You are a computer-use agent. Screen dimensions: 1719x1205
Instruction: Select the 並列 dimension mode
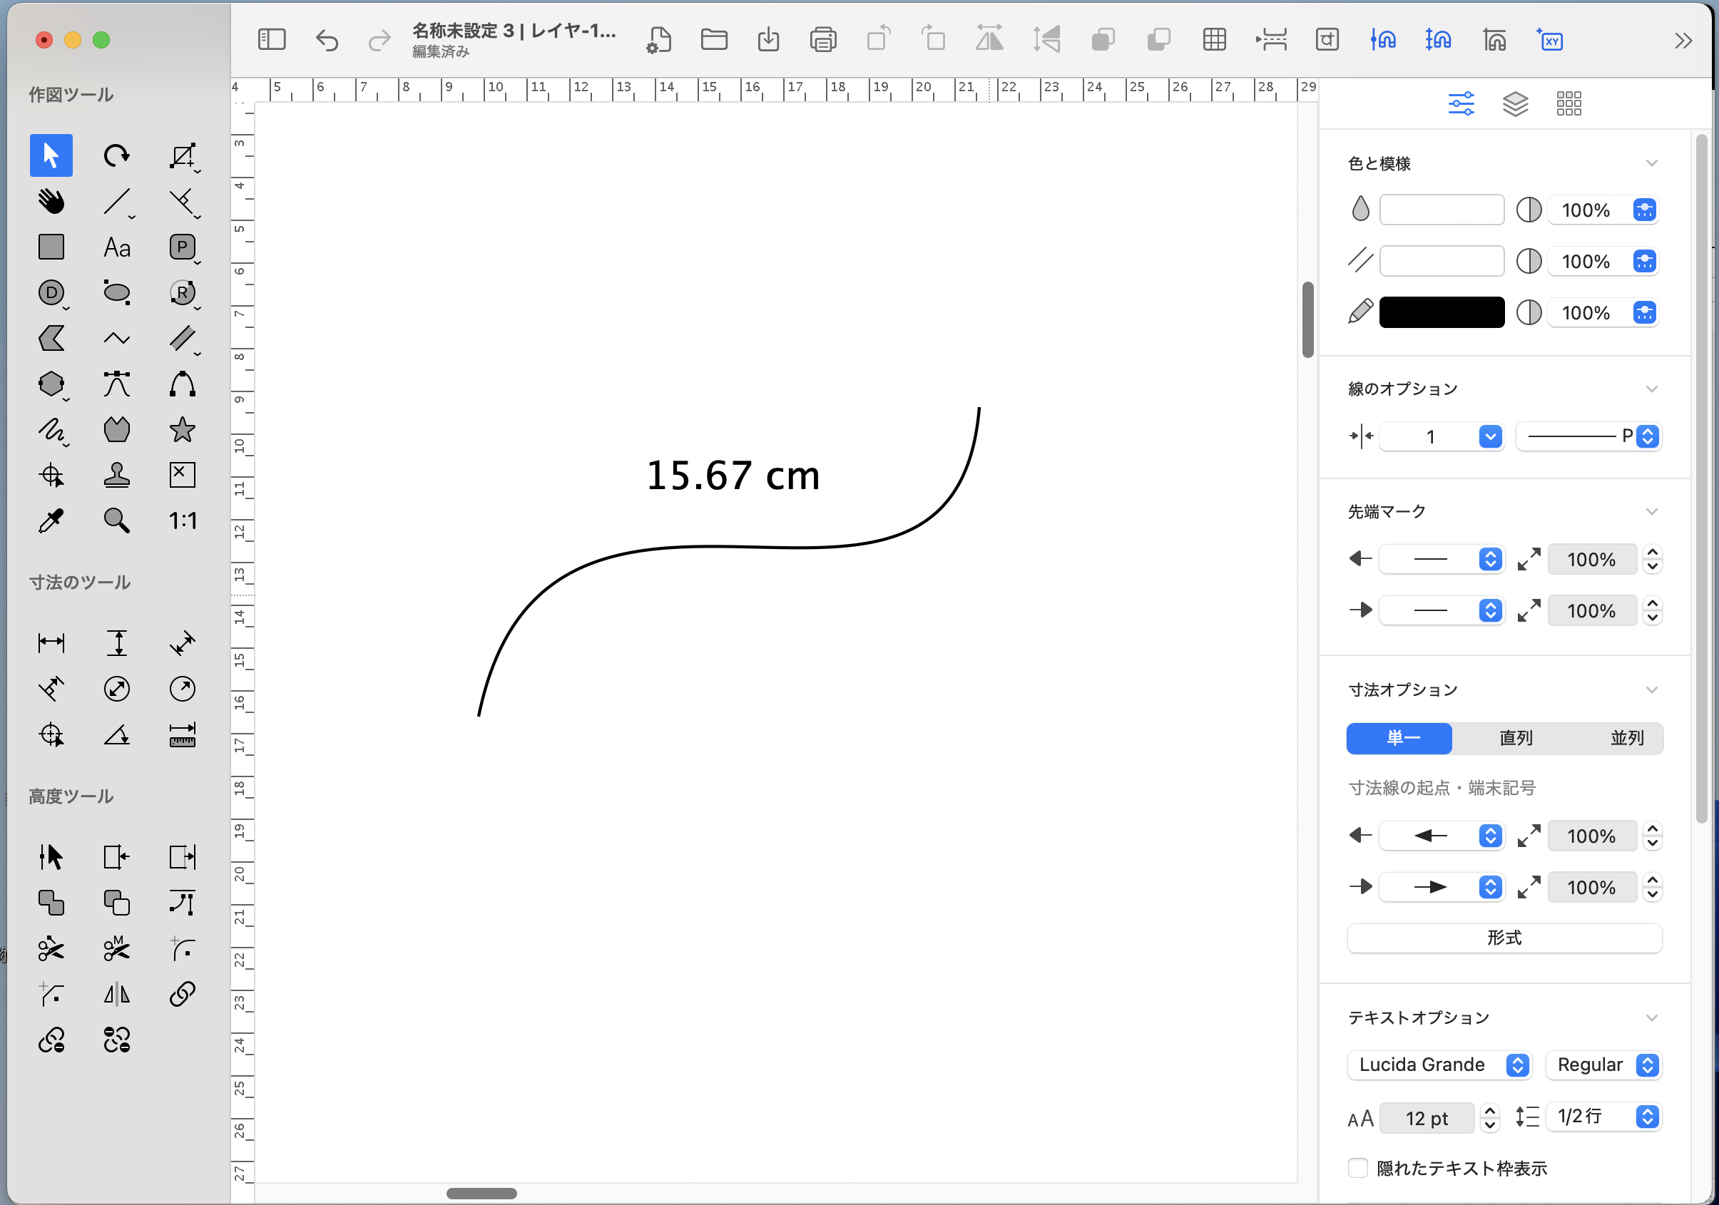click(x=1626, y=738)
